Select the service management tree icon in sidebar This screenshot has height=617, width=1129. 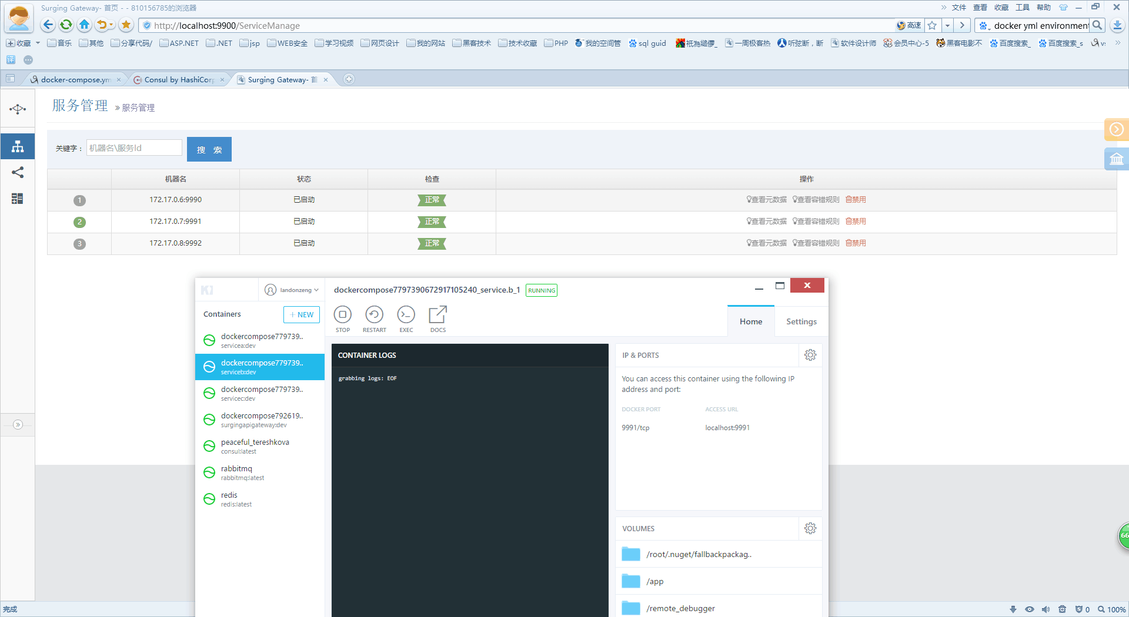[x=17, y=146]
